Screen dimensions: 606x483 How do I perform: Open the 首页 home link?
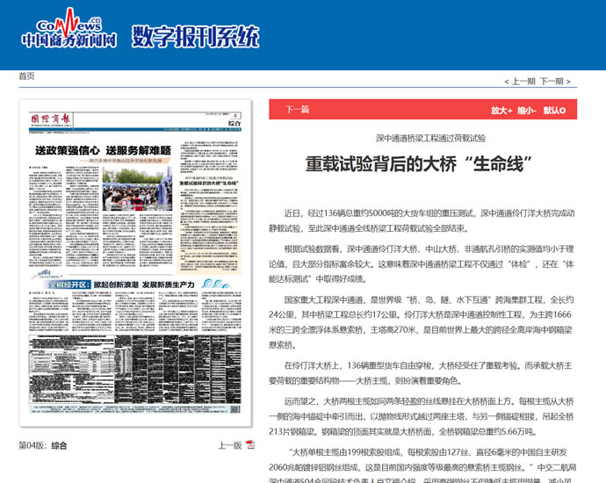pos(26,76)
